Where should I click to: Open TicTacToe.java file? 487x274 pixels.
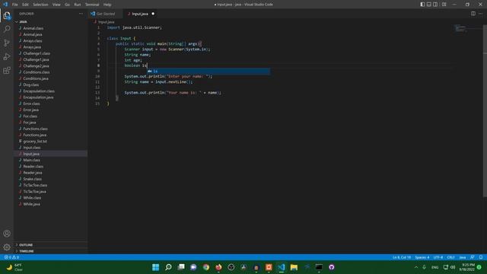pyautogui.click(x=34, y=191)
